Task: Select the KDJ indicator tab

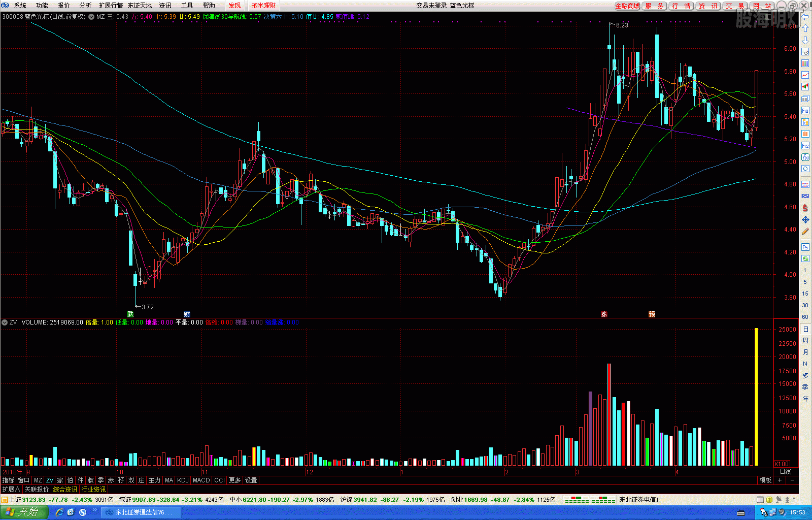Action: [x=183, y=480]
